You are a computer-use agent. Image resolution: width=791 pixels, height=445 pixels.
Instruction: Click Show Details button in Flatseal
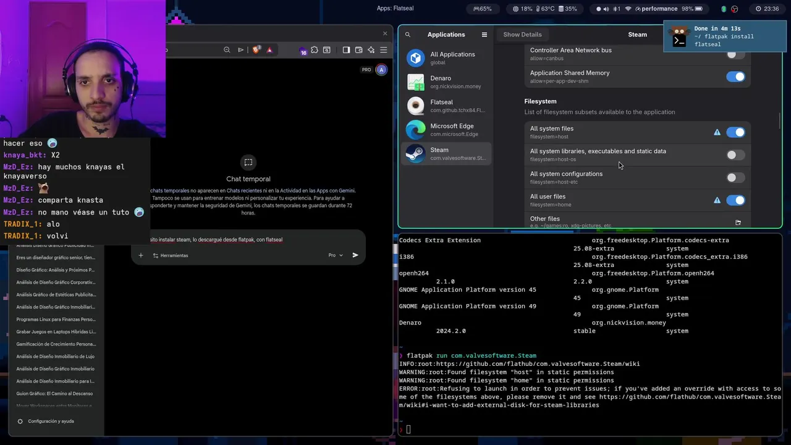pyautogui.click(x=522, y=35)
